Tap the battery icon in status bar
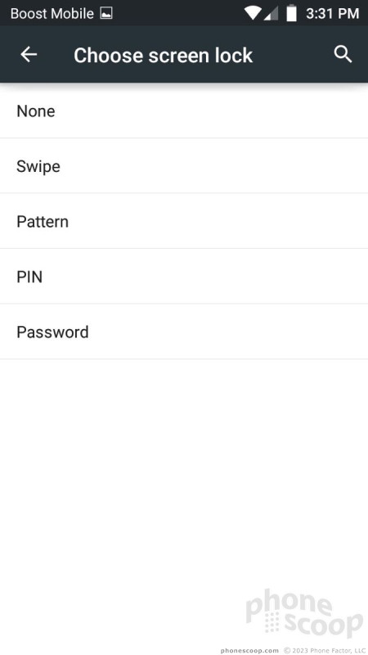The height and width of the screenshot is (655, 368). click(292, 13)
